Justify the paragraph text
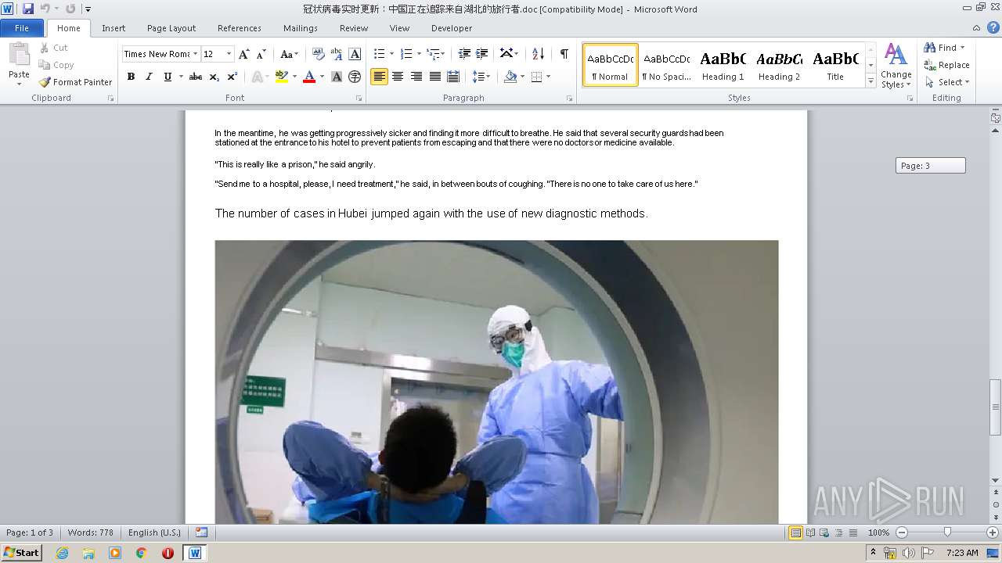The image size is (1002, 563). (x=434, y=77)
